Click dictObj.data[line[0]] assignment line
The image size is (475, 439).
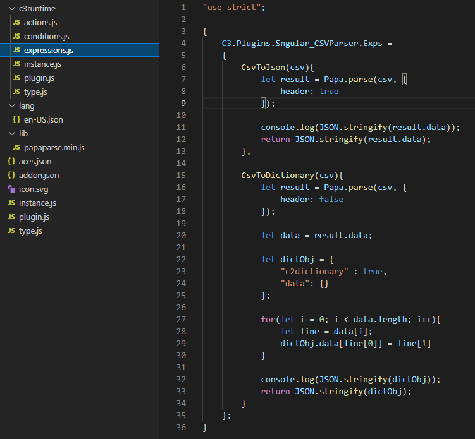tap(355, 344)
